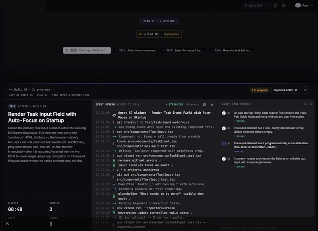Click the TA-1 action badge in sidebar

point(12,106)
